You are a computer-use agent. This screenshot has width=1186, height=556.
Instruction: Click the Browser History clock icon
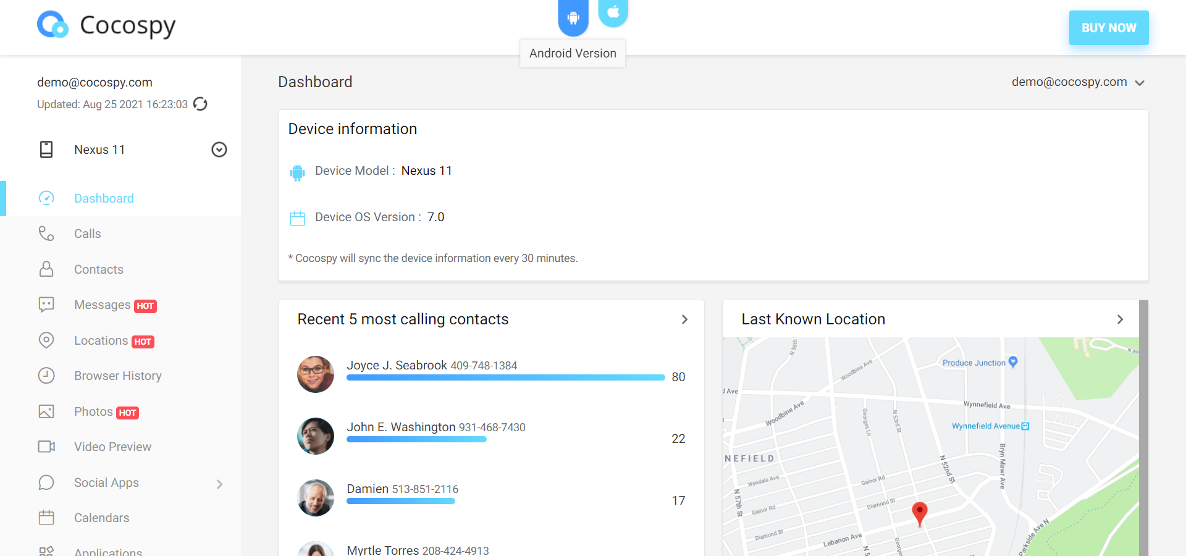point(46,376)
